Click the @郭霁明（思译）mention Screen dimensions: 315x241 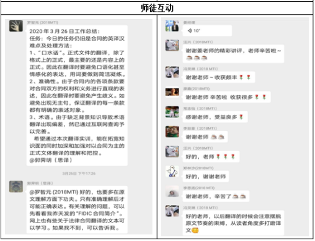51,160
